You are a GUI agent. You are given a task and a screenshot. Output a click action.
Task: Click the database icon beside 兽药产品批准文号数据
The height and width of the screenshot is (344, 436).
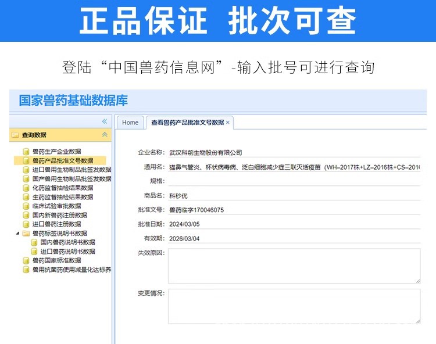coord(26,160)
